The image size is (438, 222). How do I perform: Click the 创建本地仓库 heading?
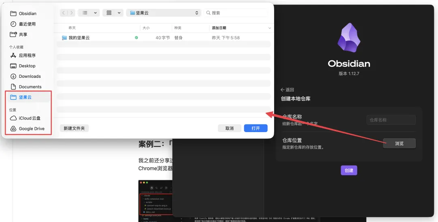pyautogui.click(x=296, y=98)
